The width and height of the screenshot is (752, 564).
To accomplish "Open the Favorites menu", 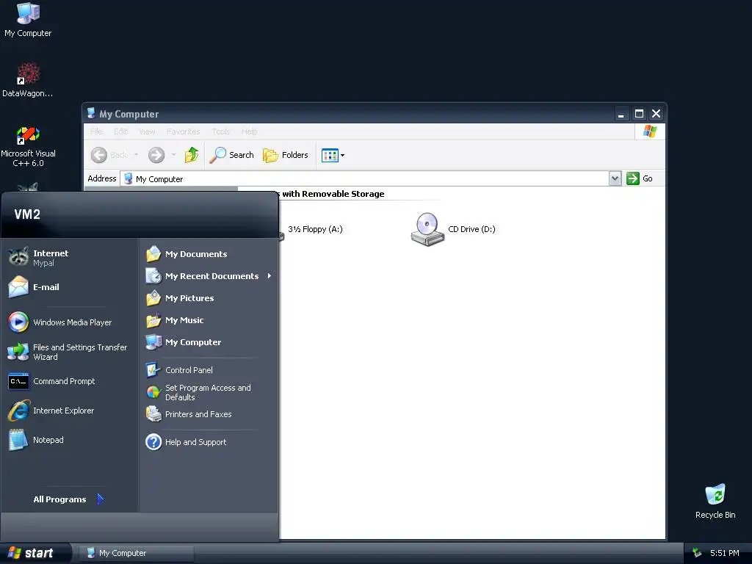I will tap(183, 131).
